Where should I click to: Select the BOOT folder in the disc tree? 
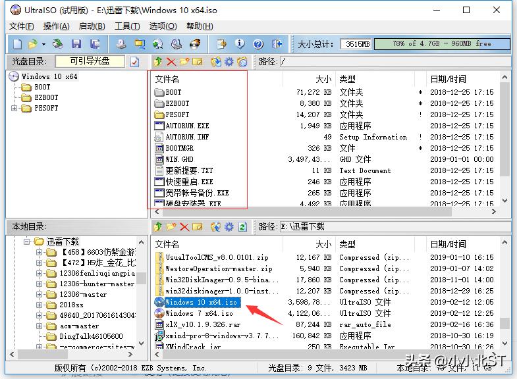(x=42, y=87)
